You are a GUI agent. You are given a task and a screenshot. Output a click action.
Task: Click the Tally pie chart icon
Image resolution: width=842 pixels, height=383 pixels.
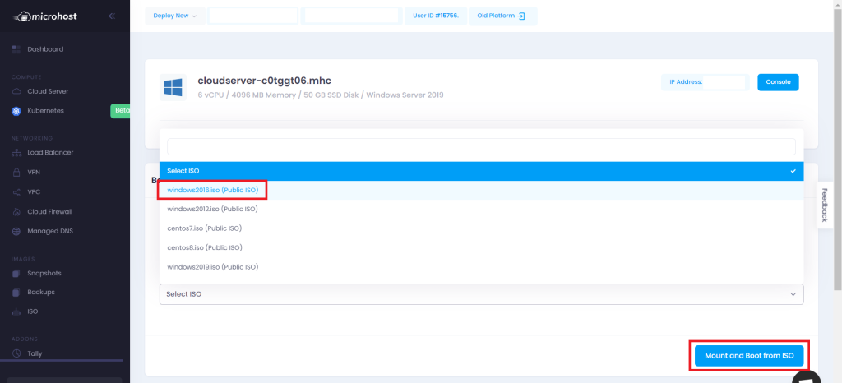tap(16, 354)
